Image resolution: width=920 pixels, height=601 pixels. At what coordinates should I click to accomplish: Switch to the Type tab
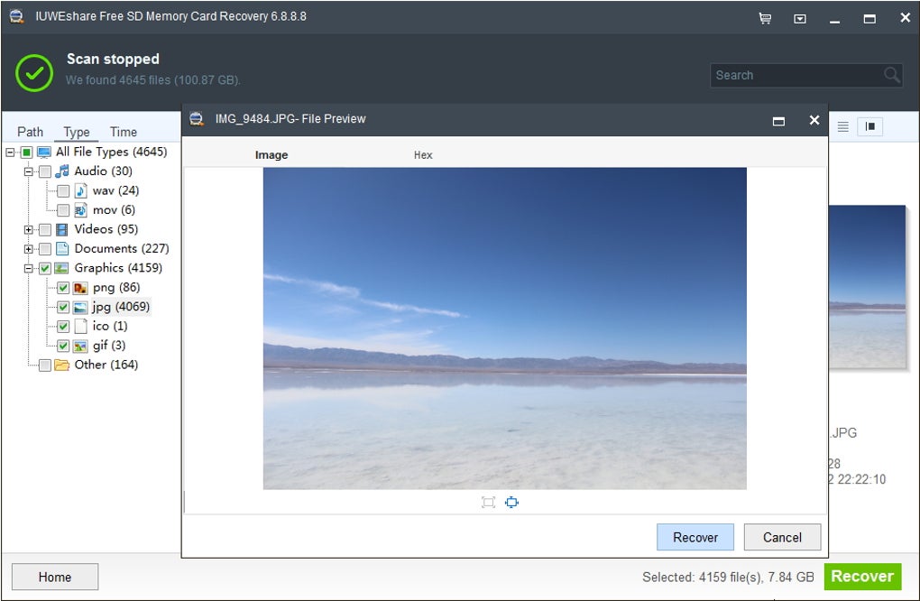(x=77, y=132)
